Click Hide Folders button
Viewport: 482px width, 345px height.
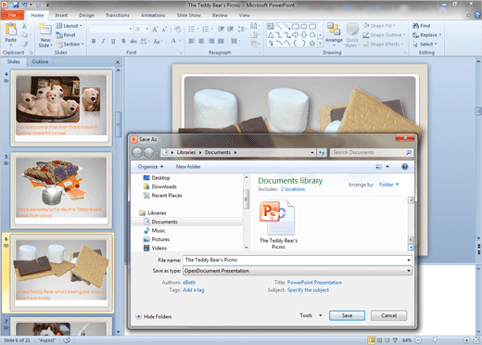coord(154,316)
